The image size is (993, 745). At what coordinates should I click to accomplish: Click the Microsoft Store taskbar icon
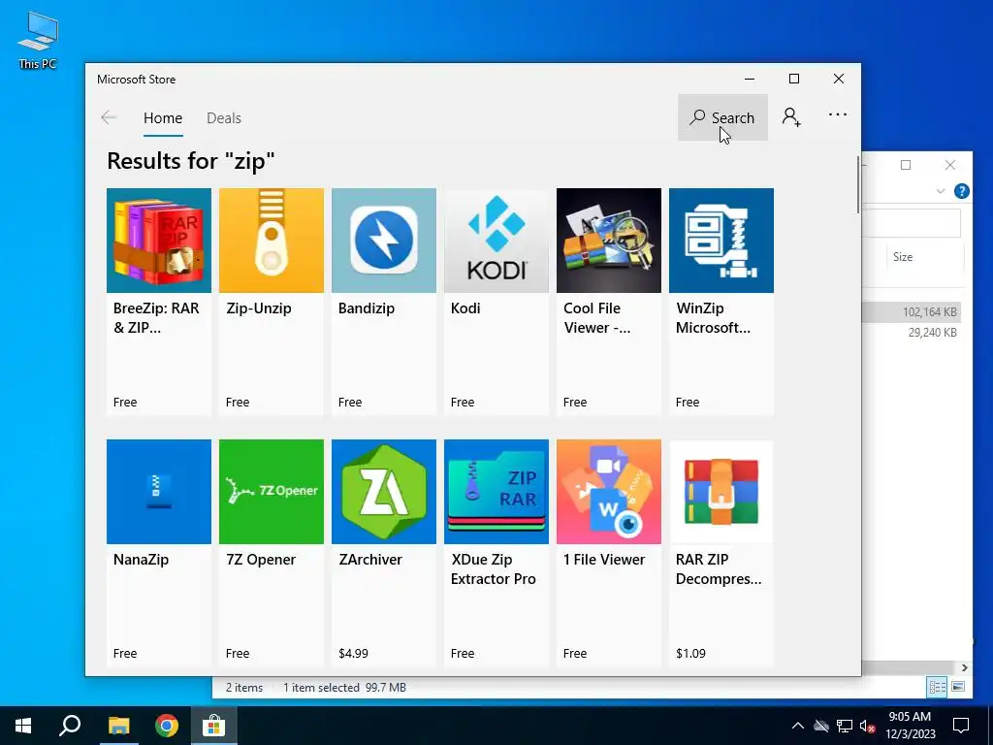pyautogui.click(x=214, y=726)
